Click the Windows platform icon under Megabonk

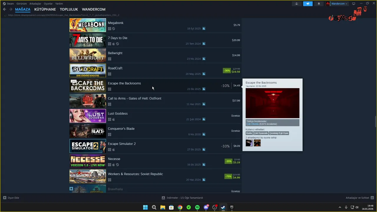pos(110,29)
